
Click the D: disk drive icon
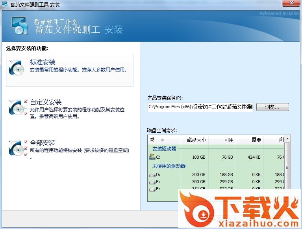(x=152, y=175)
